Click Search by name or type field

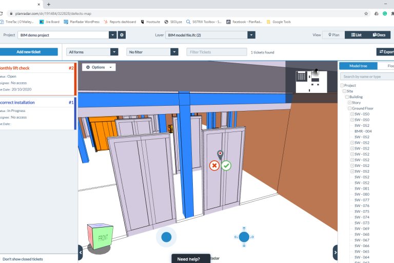coord(367,77)
